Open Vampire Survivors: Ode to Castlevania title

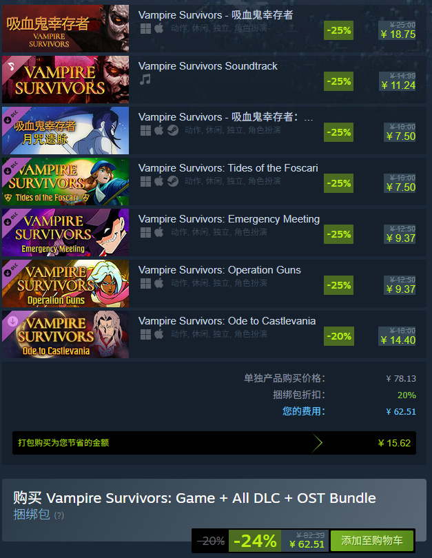point(227,321)
